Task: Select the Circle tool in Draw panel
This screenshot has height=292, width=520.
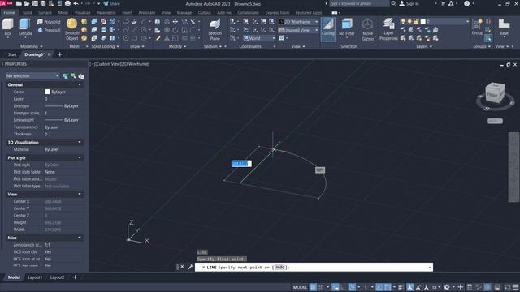Action: pos(143,30)
